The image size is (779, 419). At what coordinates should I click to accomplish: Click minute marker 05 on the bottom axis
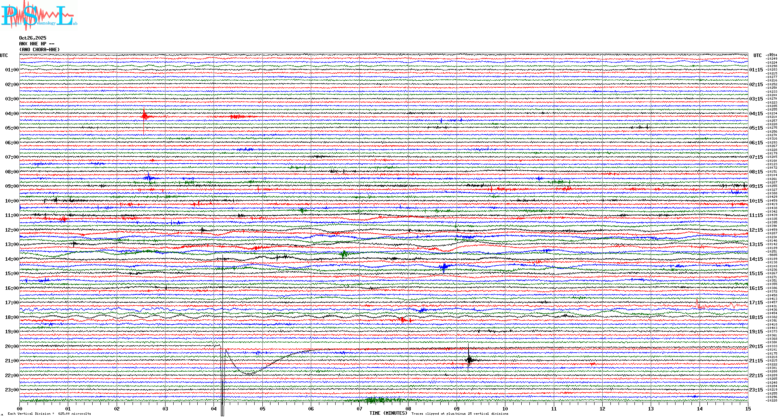point(262,409)
